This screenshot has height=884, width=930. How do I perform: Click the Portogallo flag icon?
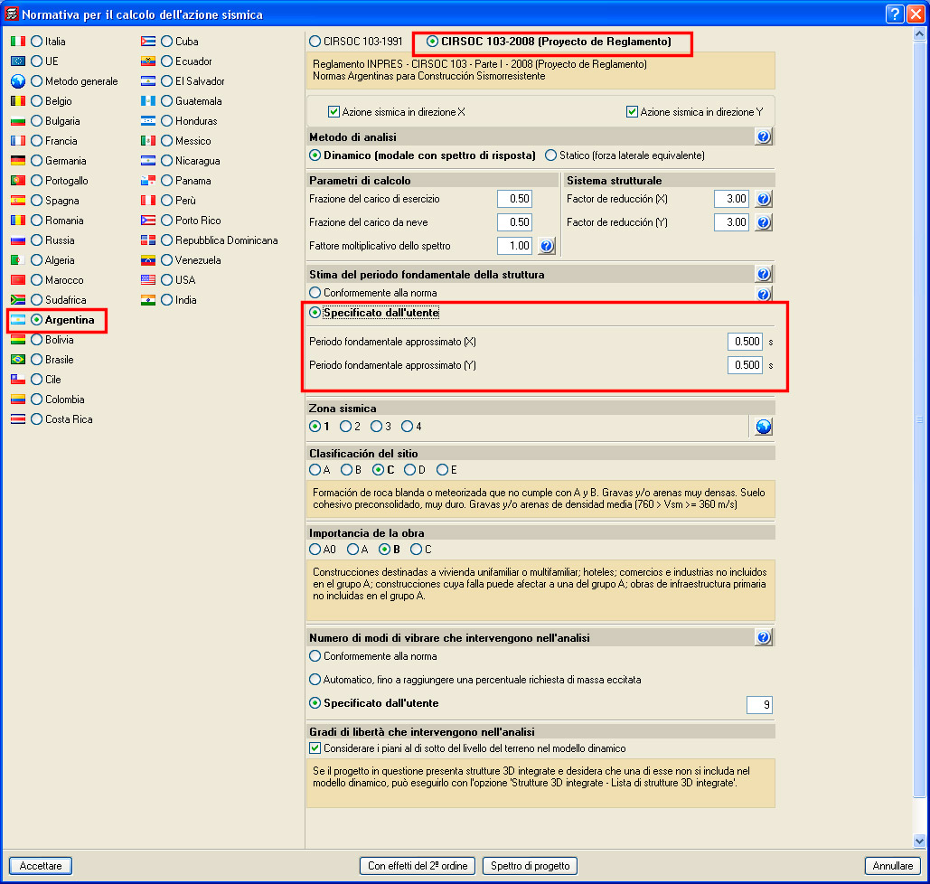[x=18, y=181]
